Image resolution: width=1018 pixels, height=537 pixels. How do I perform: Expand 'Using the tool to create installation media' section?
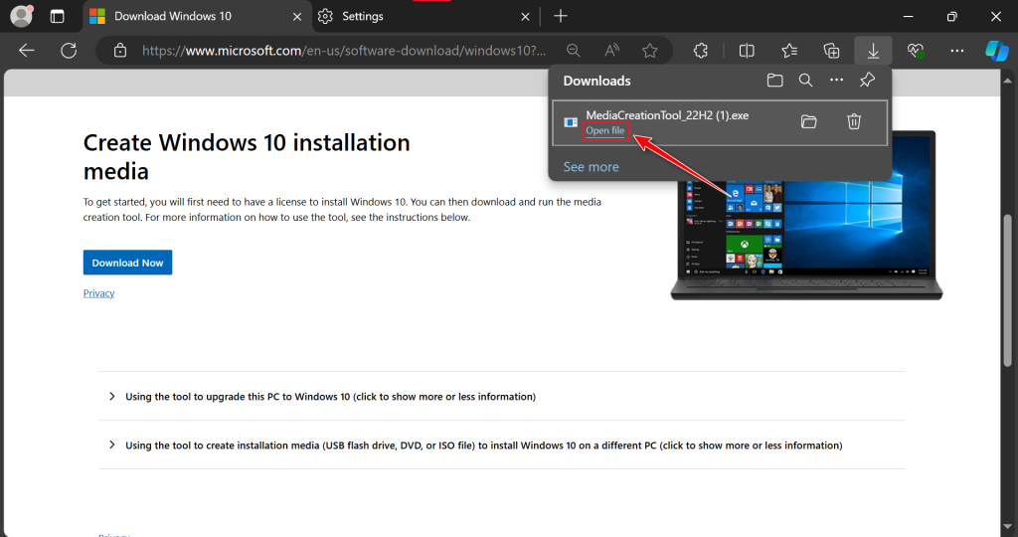point(483,446)
